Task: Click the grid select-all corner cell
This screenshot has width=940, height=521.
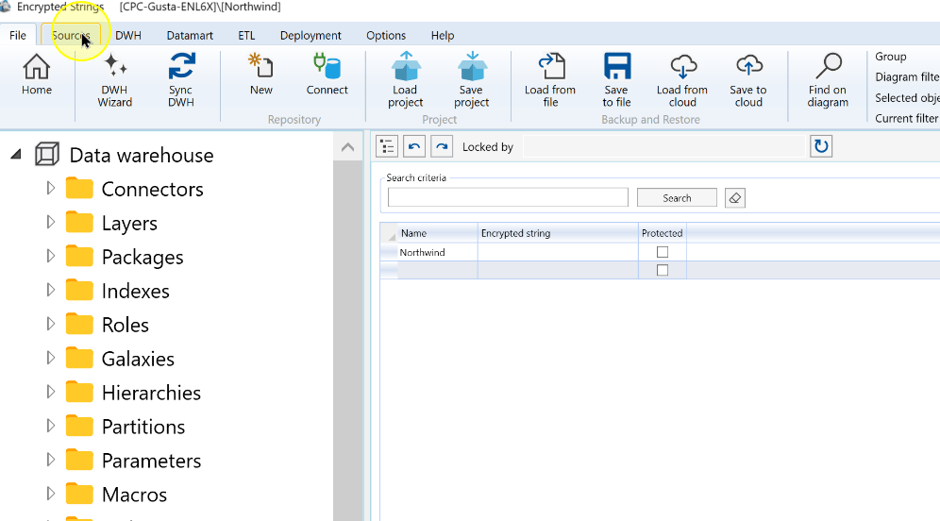Action: coord(389,233)
